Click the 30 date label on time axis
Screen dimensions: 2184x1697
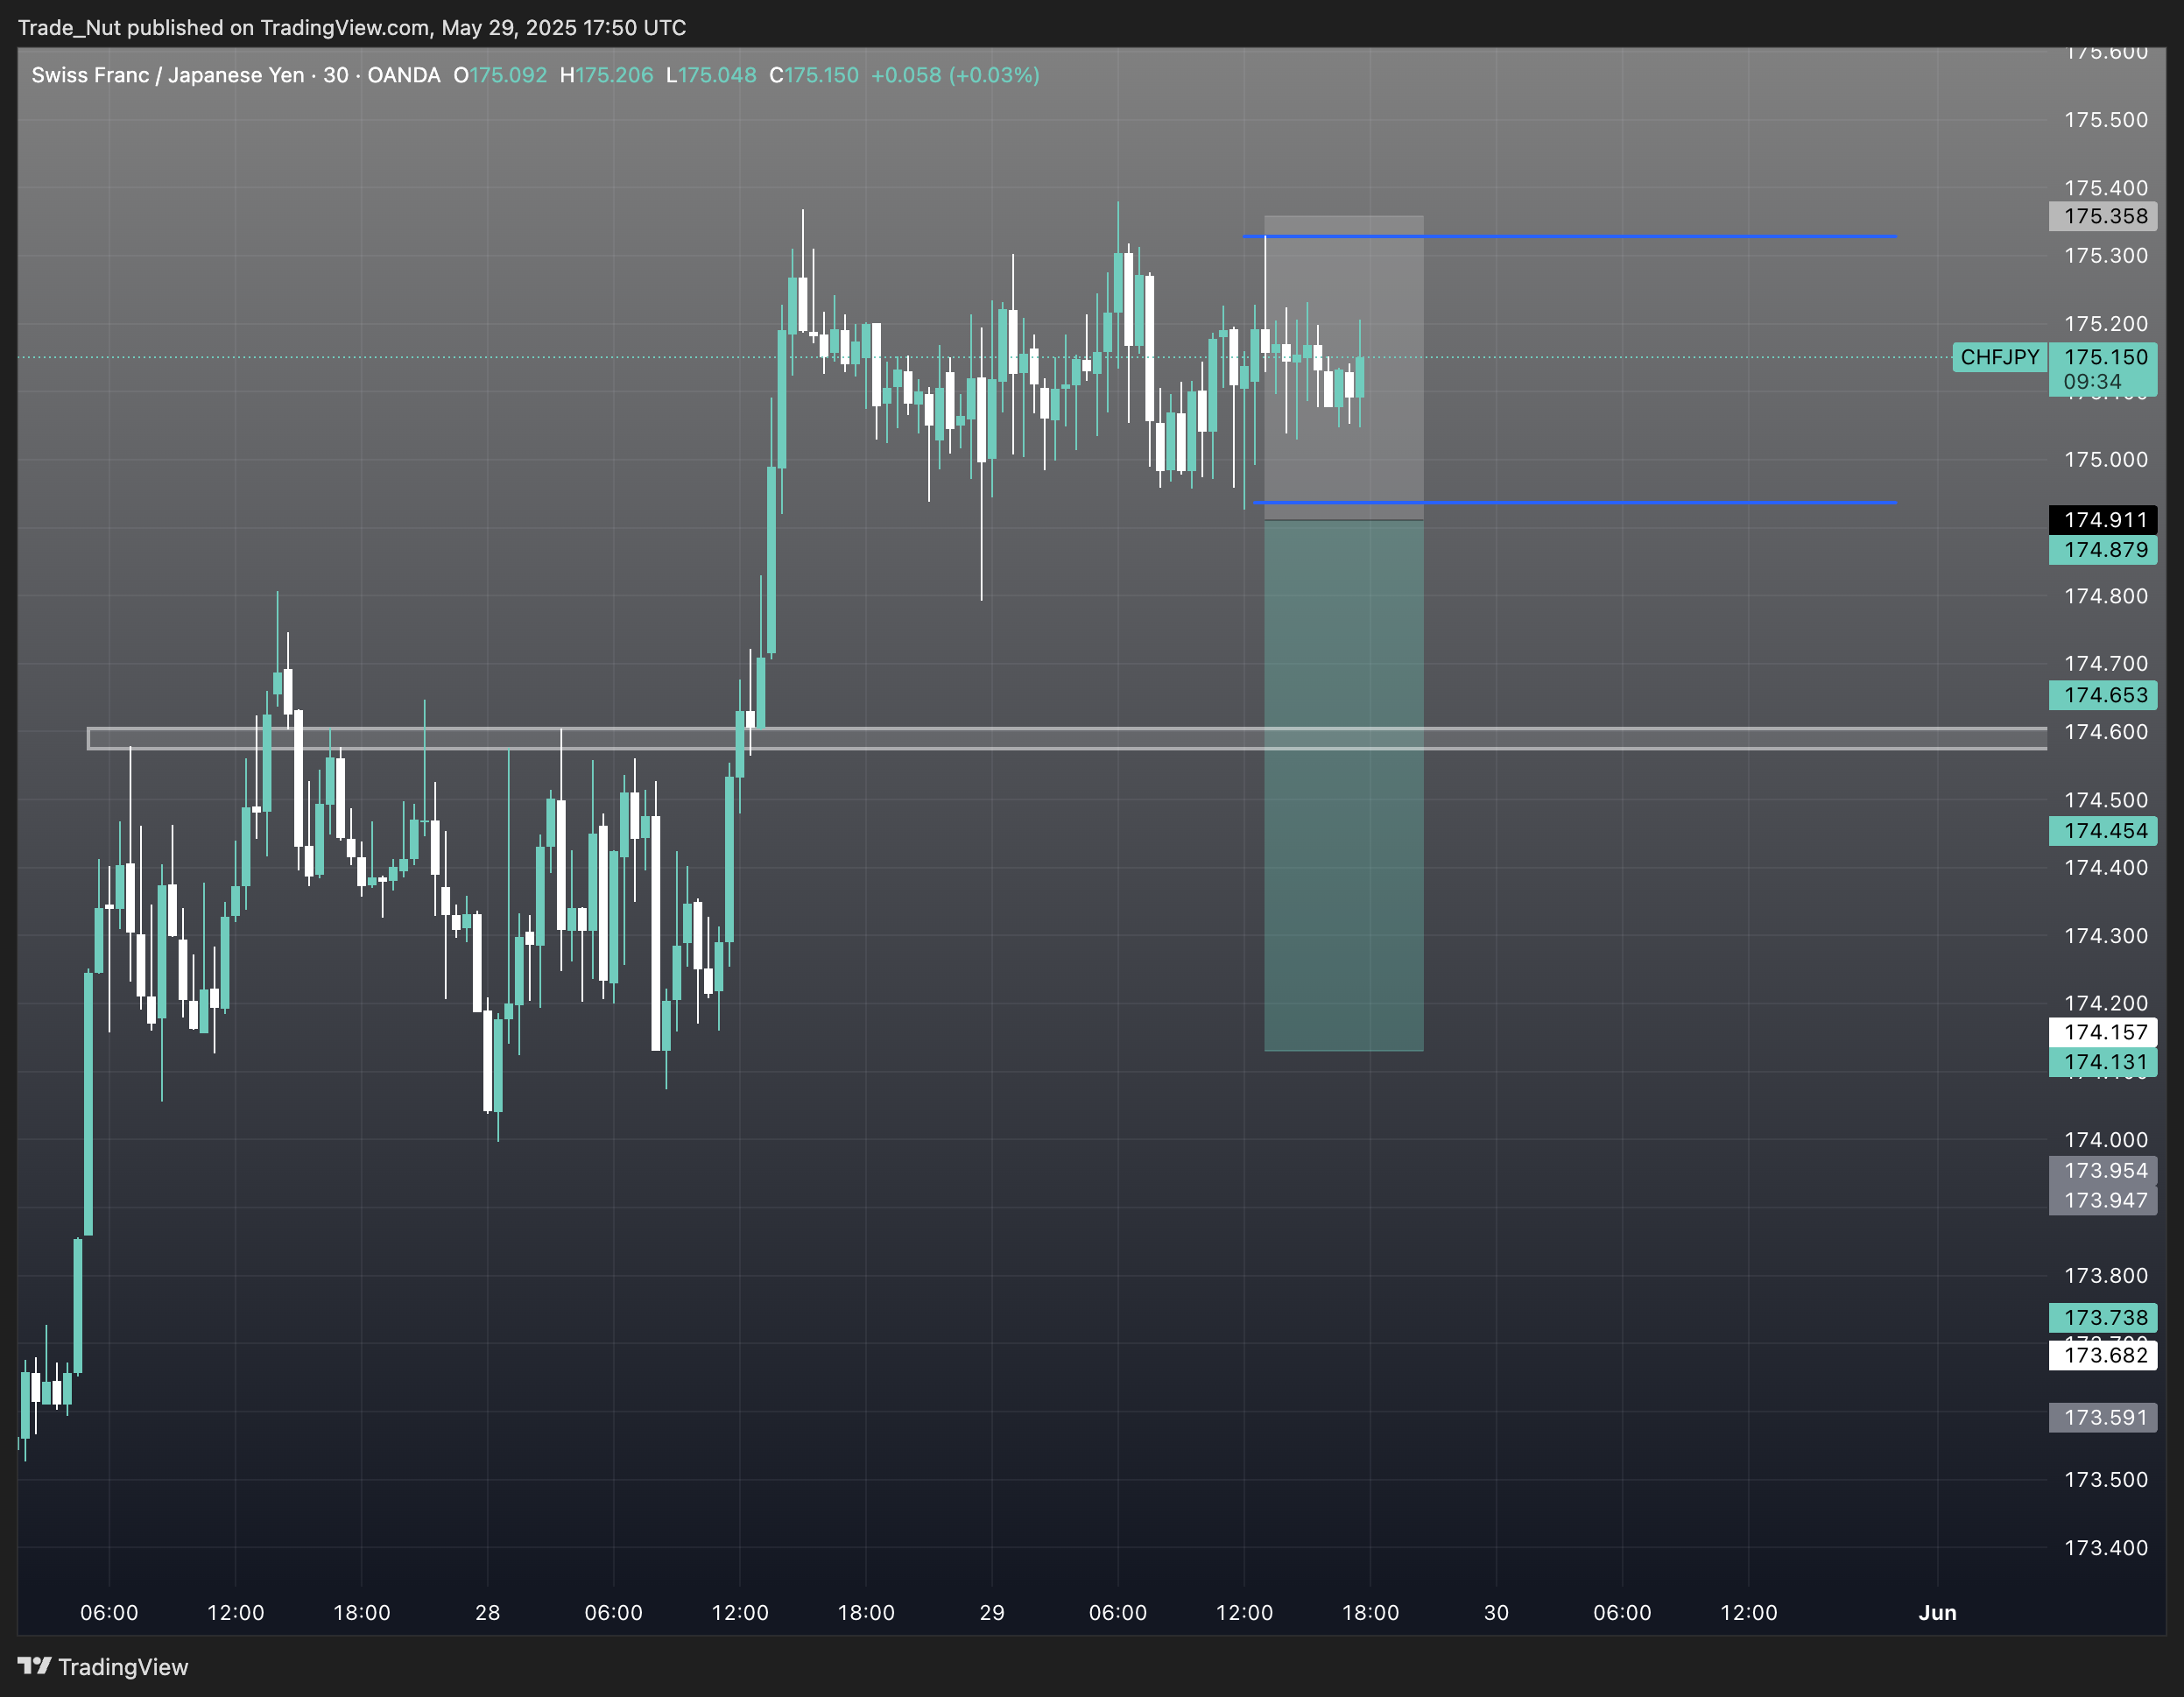point(1496,1613)
